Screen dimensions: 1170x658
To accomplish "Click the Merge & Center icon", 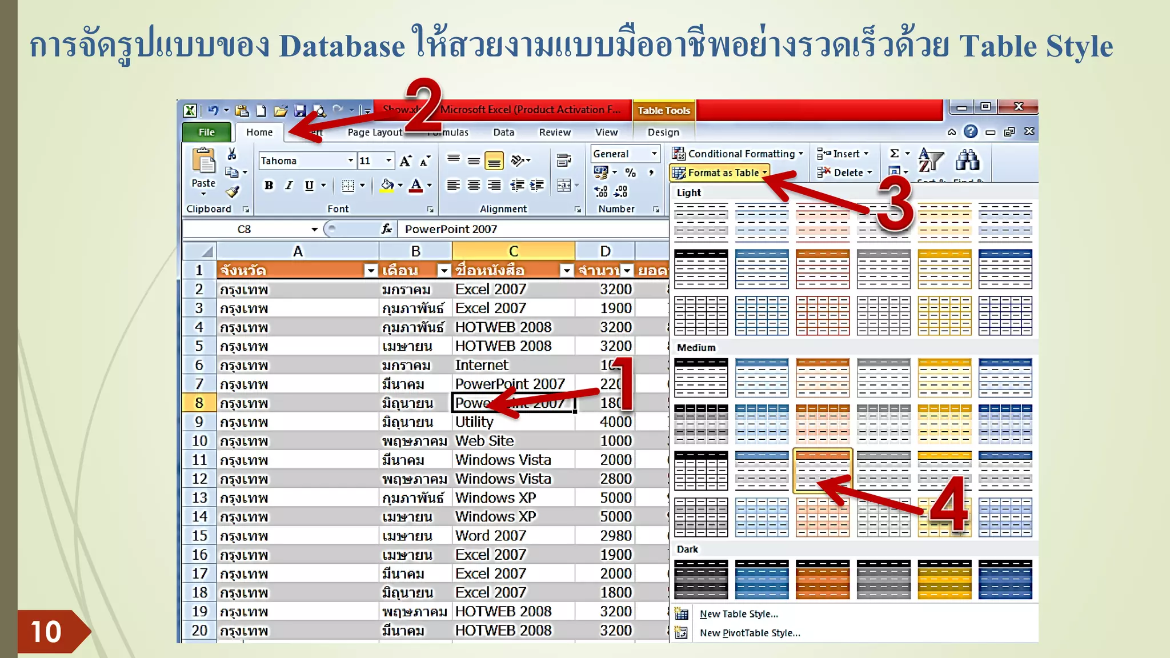I will point(564,185).
